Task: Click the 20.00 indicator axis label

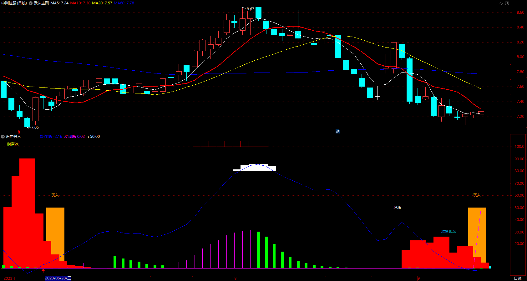Action: pyautogui.click(x=519, y=244)
